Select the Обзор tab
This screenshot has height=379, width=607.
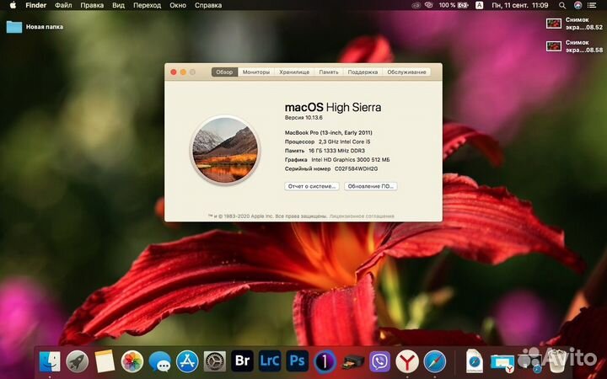tap(224, 72)
